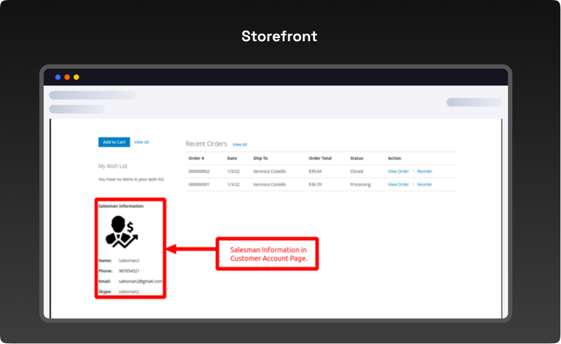561x344 pixels.
Task: Click the Order # column header
Action: point(197,159)
